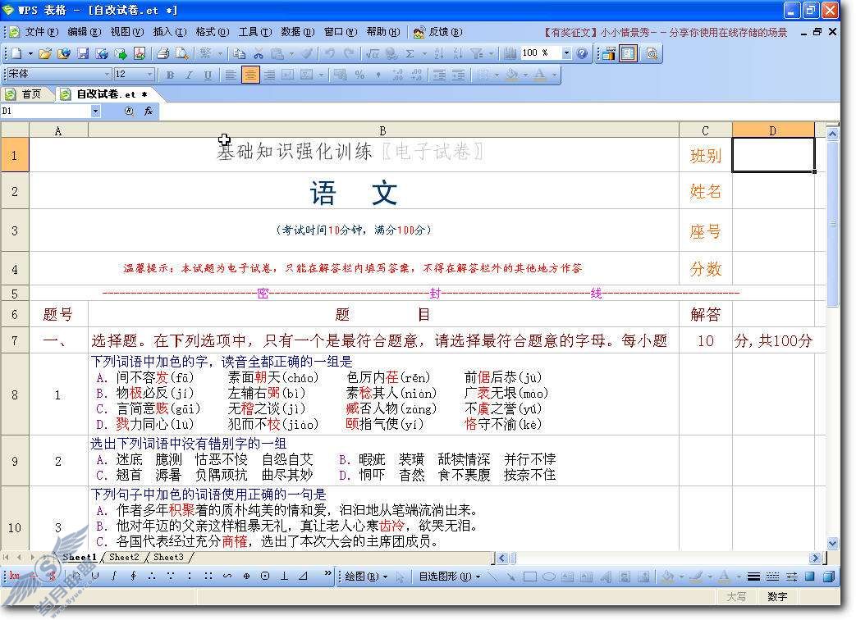856x620 pixels.
Task: Select the rectangle shape tool
Action: 530,577
